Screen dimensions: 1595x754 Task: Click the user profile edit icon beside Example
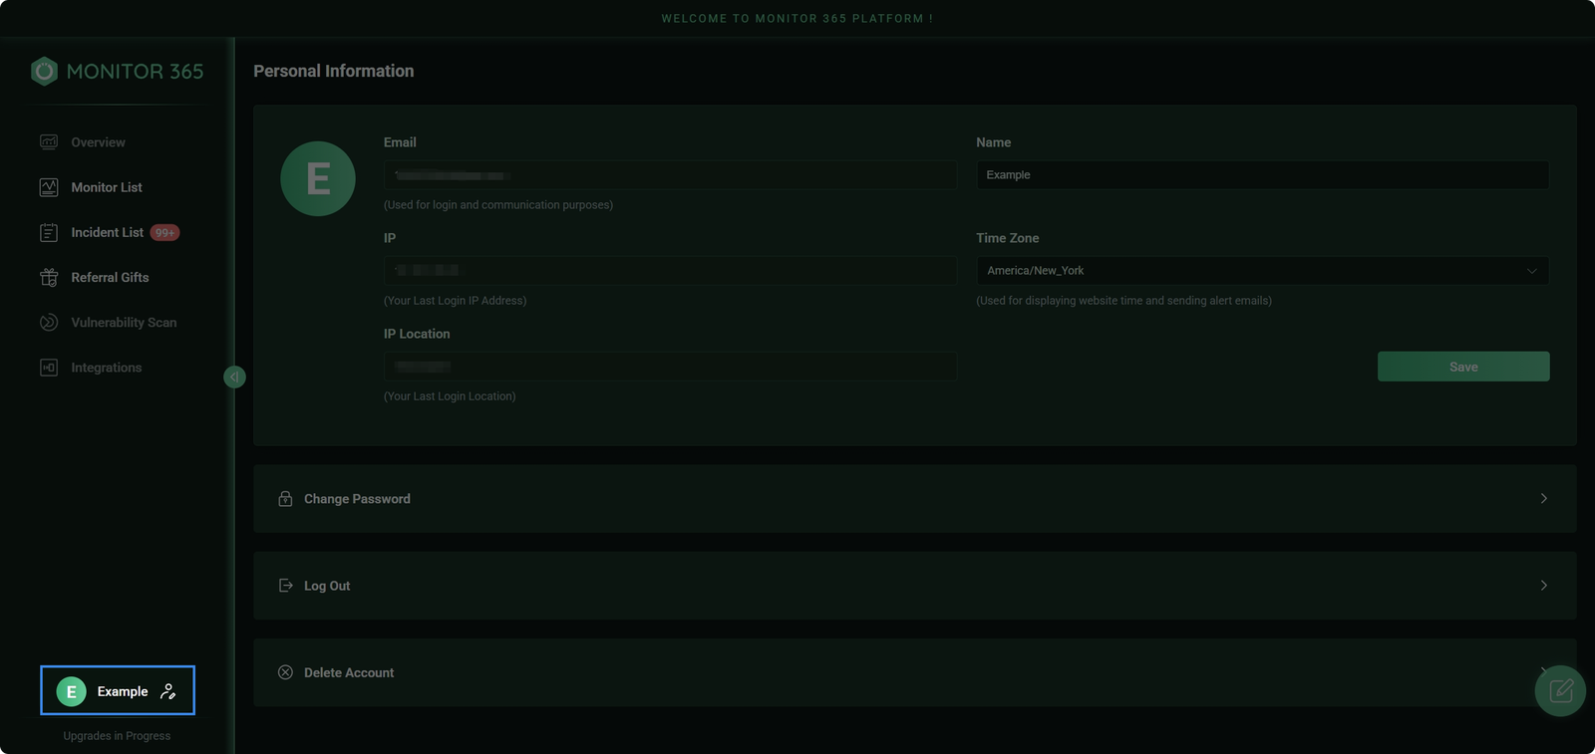168,691
